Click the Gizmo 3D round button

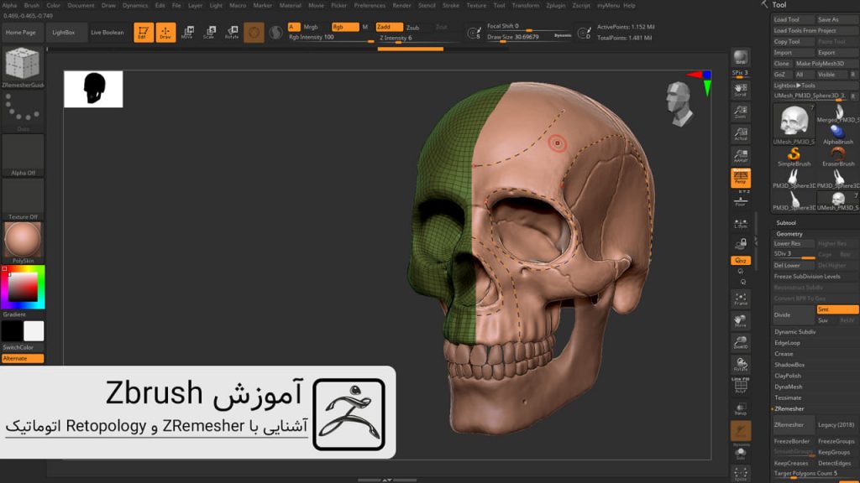[254, 33]
